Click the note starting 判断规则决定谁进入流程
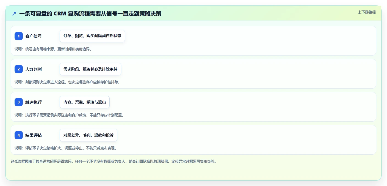 click(67, 82)
